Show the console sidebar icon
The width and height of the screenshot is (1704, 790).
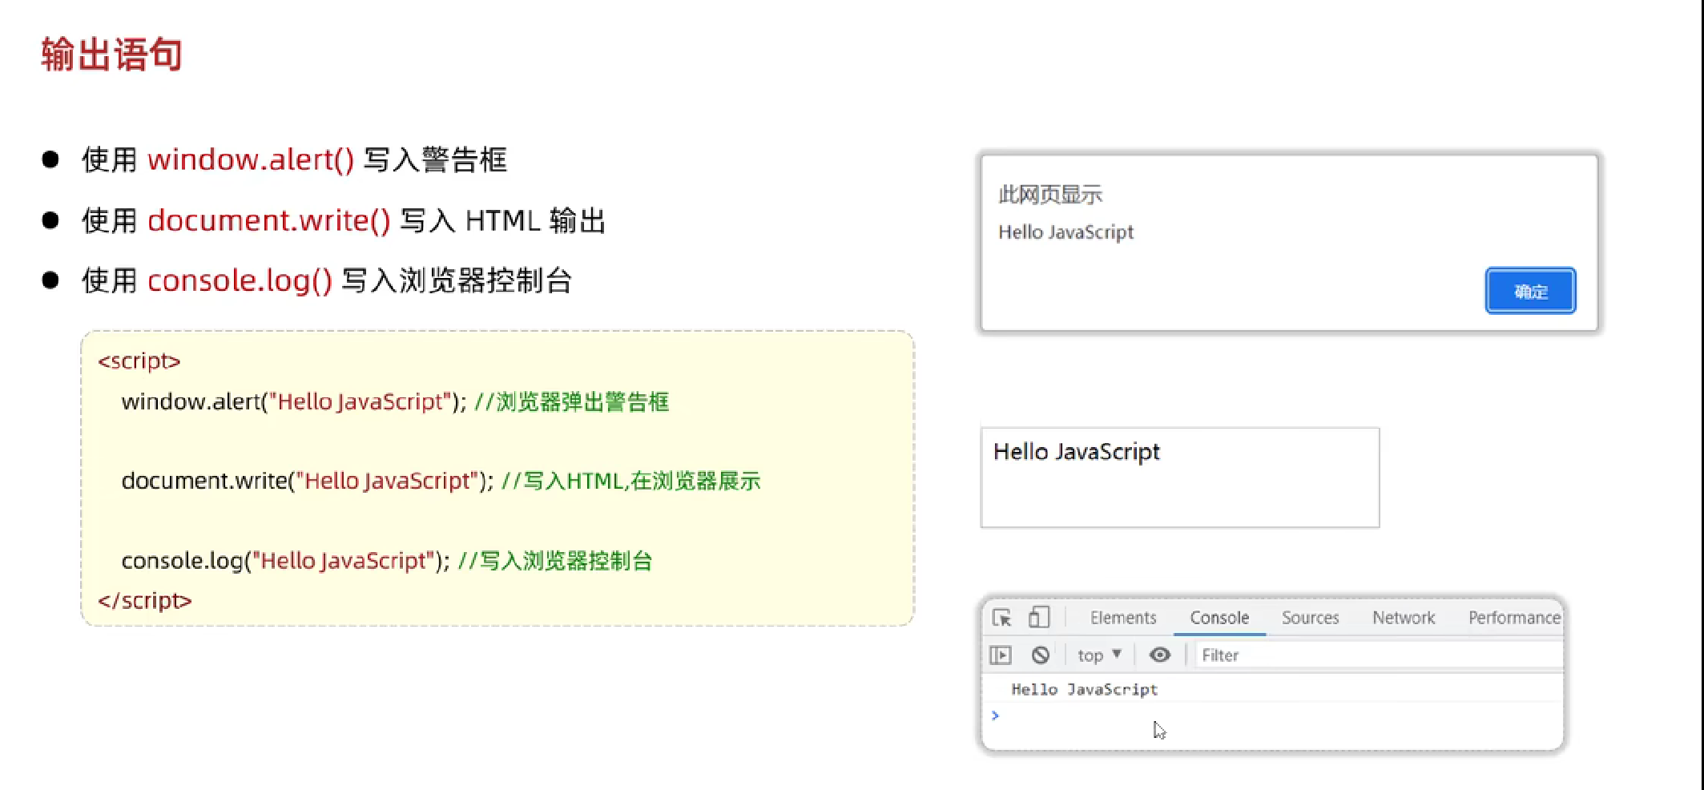1001,655
